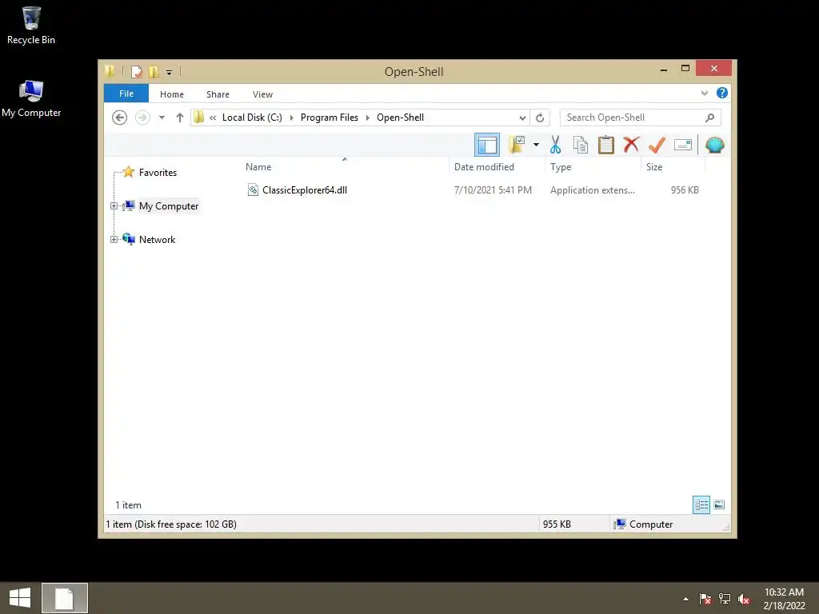This screenshot has height=614, width=819.
Task: Click the Application extens... type cell
Action: [593, 190]
